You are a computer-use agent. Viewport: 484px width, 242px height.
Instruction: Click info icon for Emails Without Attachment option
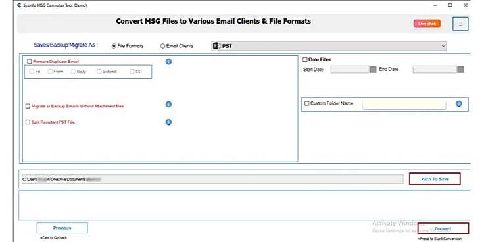168,105
